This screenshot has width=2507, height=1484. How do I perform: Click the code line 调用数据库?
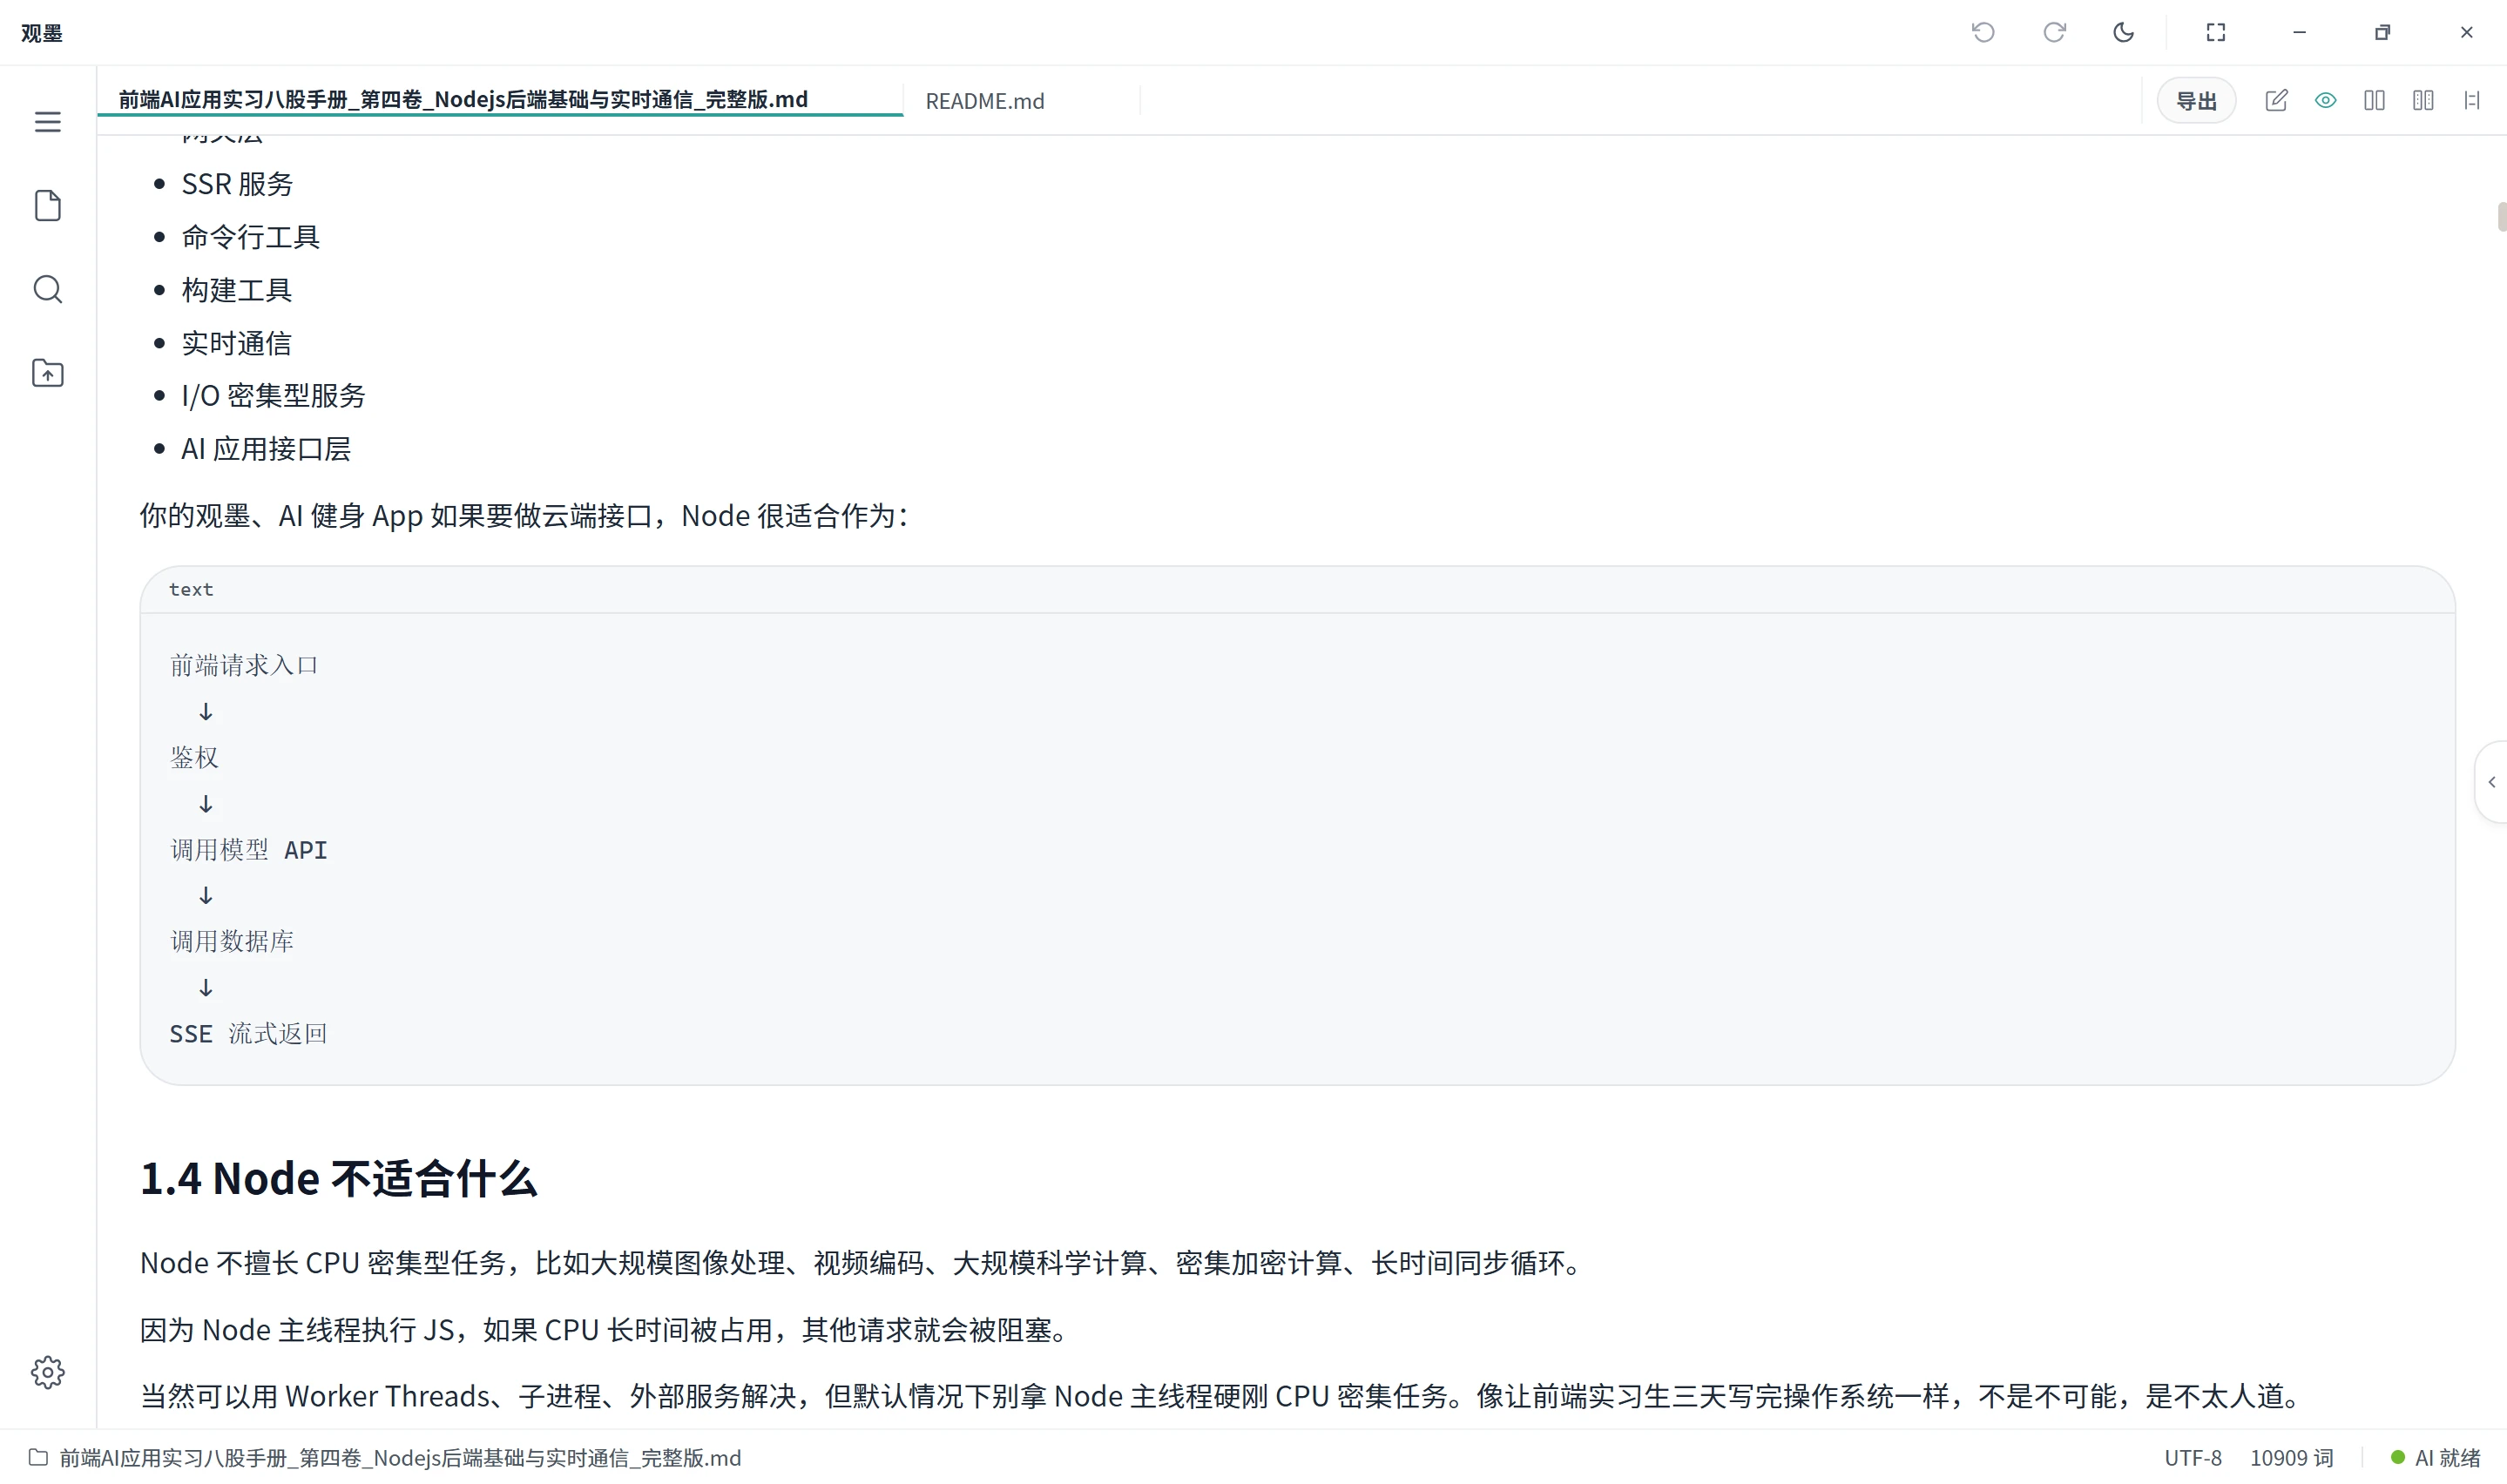232,941
